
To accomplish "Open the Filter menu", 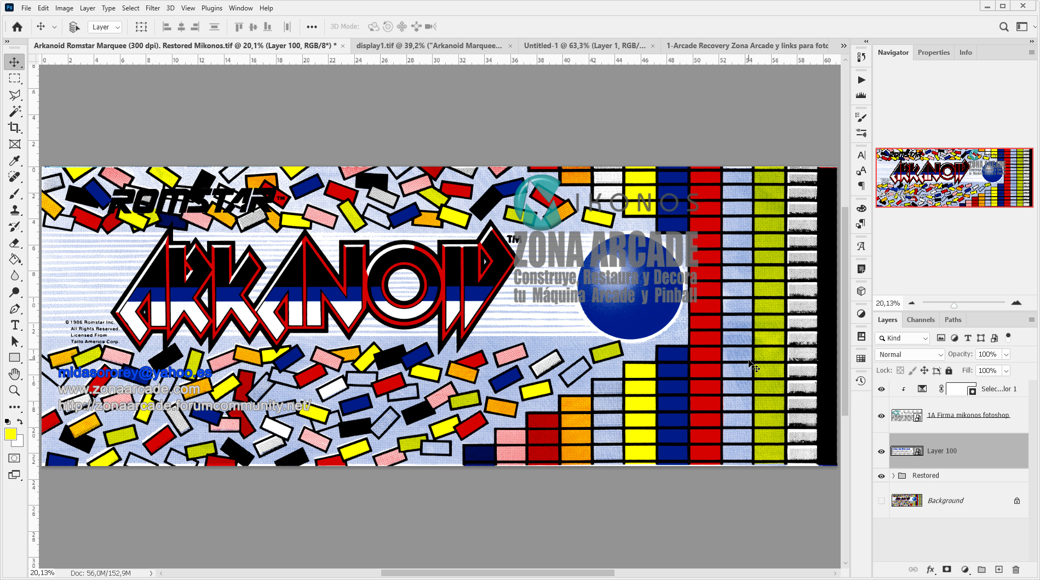I will click(x=152, y=8).
